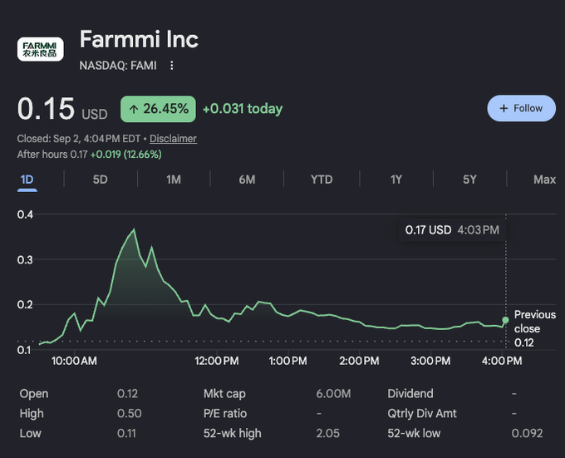
Task: Click the 52-wk high value 2.05
Action: point(328,433)
